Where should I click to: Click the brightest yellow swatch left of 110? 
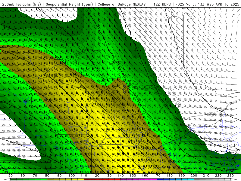pyautogui.click(x=81, y=179)
